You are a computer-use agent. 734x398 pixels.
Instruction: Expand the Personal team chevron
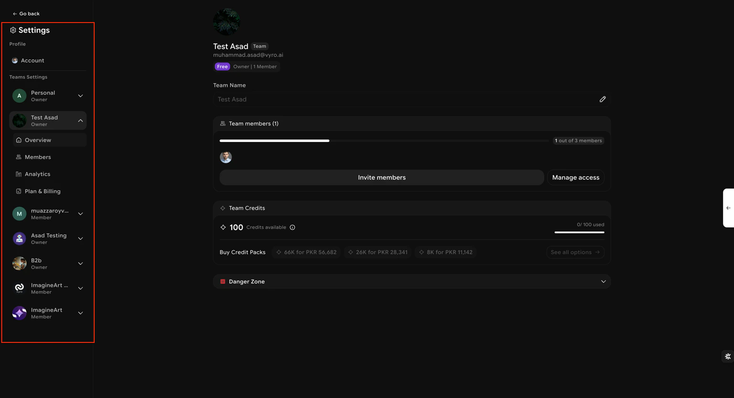click(80, 96)
